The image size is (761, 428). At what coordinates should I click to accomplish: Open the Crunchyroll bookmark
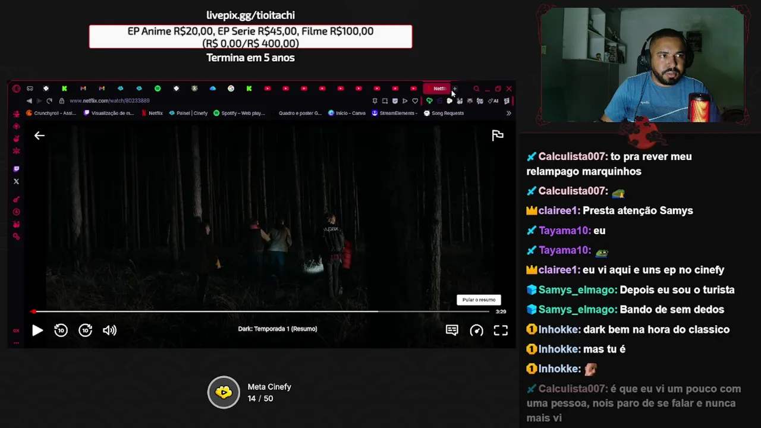coord(51,113)
